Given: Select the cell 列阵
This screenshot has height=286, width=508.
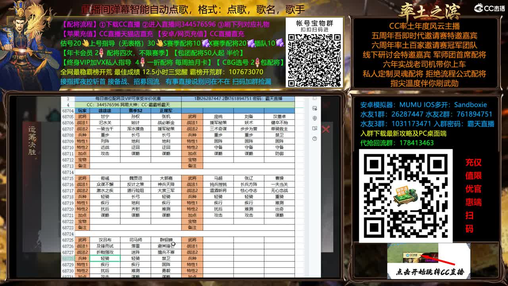Looking at the screenshot, I should 105,141.
